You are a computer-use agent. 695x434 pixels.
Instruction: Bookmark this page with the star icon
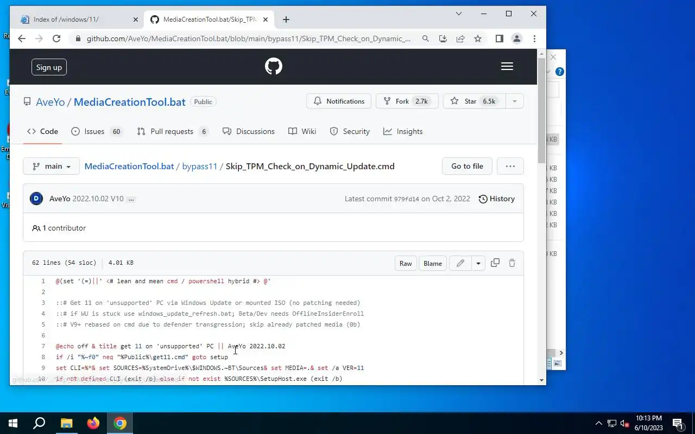tap(478, 39)
